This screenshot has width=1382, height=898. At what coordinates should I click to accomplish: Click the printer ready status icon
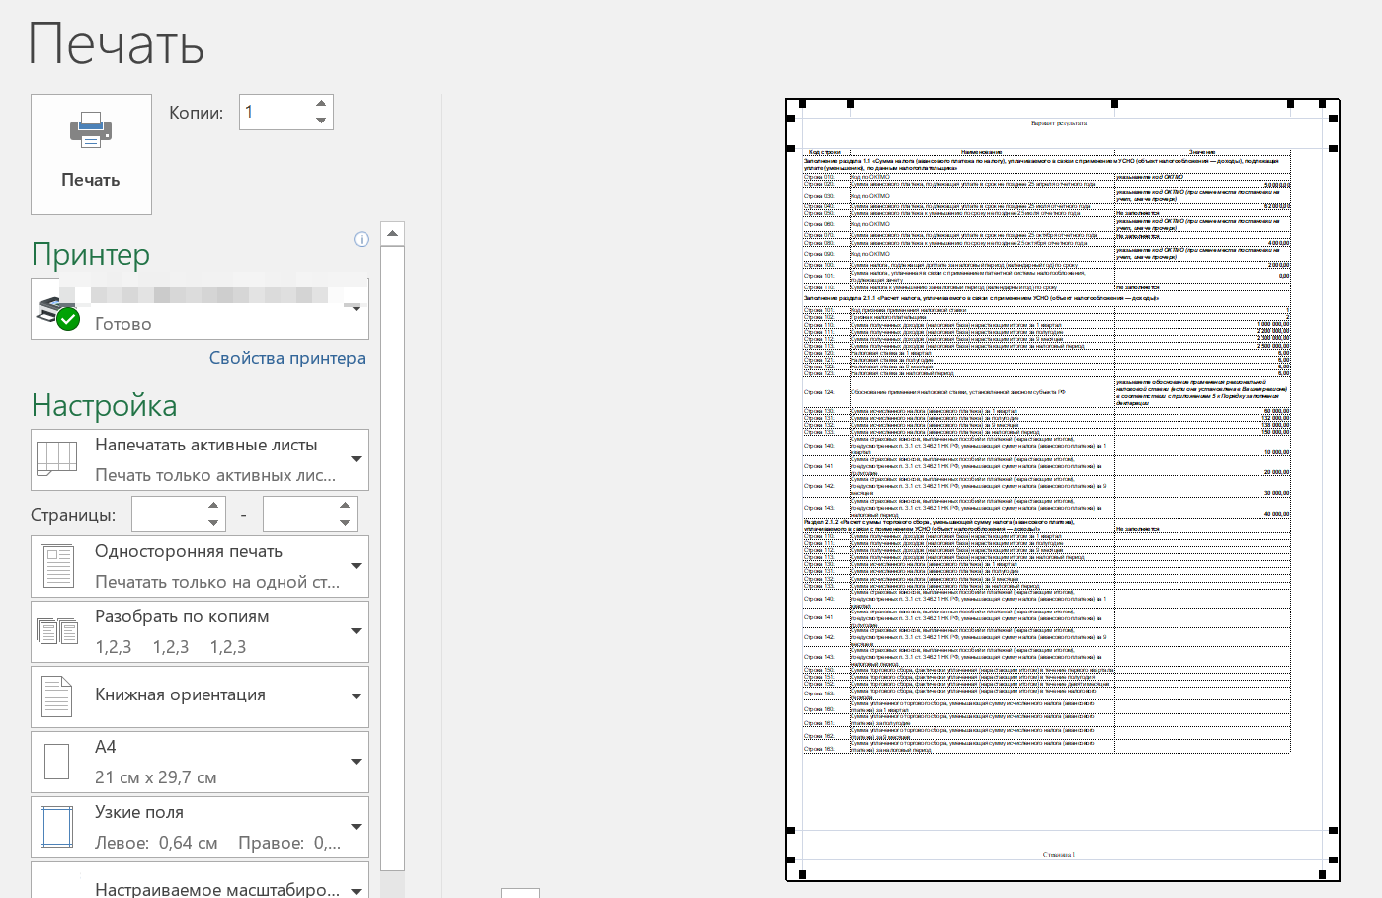68,319
